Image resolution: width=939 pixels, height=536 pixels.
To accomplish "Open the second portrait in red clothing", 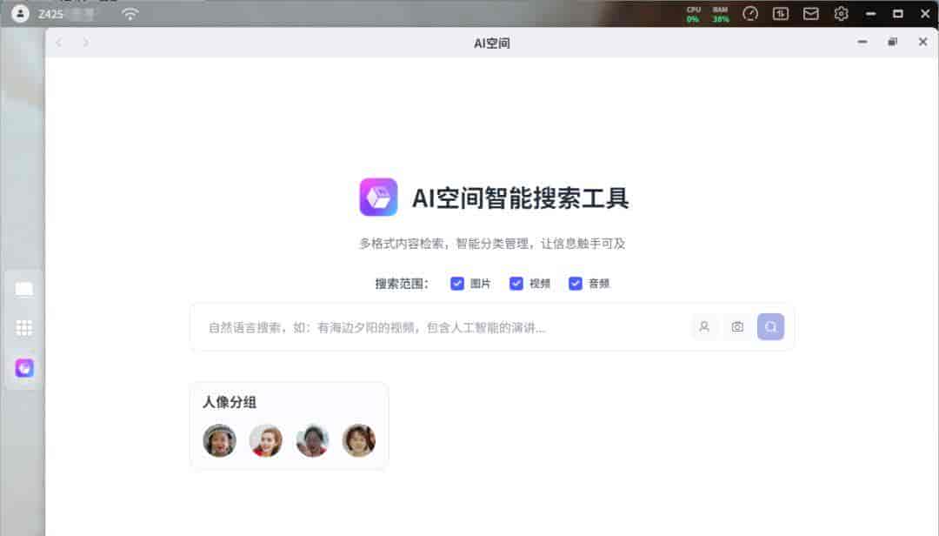I will [266, 440].
